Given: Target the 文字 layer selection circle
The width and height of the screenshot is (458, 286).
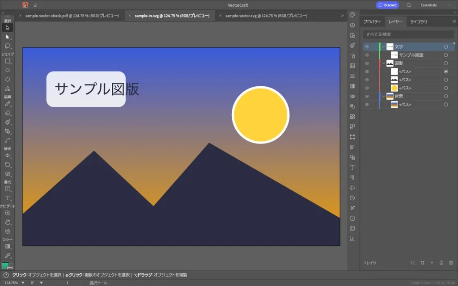Looking at the screenshot, I should coord(446,46).
